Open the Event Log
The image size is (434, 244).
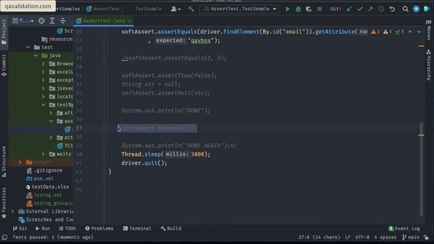(x=404, y=228)
